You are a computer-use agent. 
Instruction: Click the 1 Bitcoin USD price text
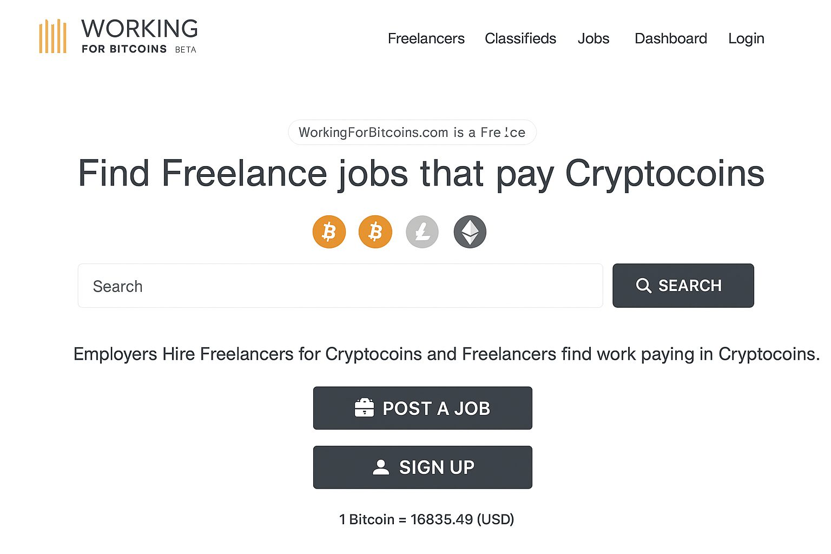tap(426, 519)
